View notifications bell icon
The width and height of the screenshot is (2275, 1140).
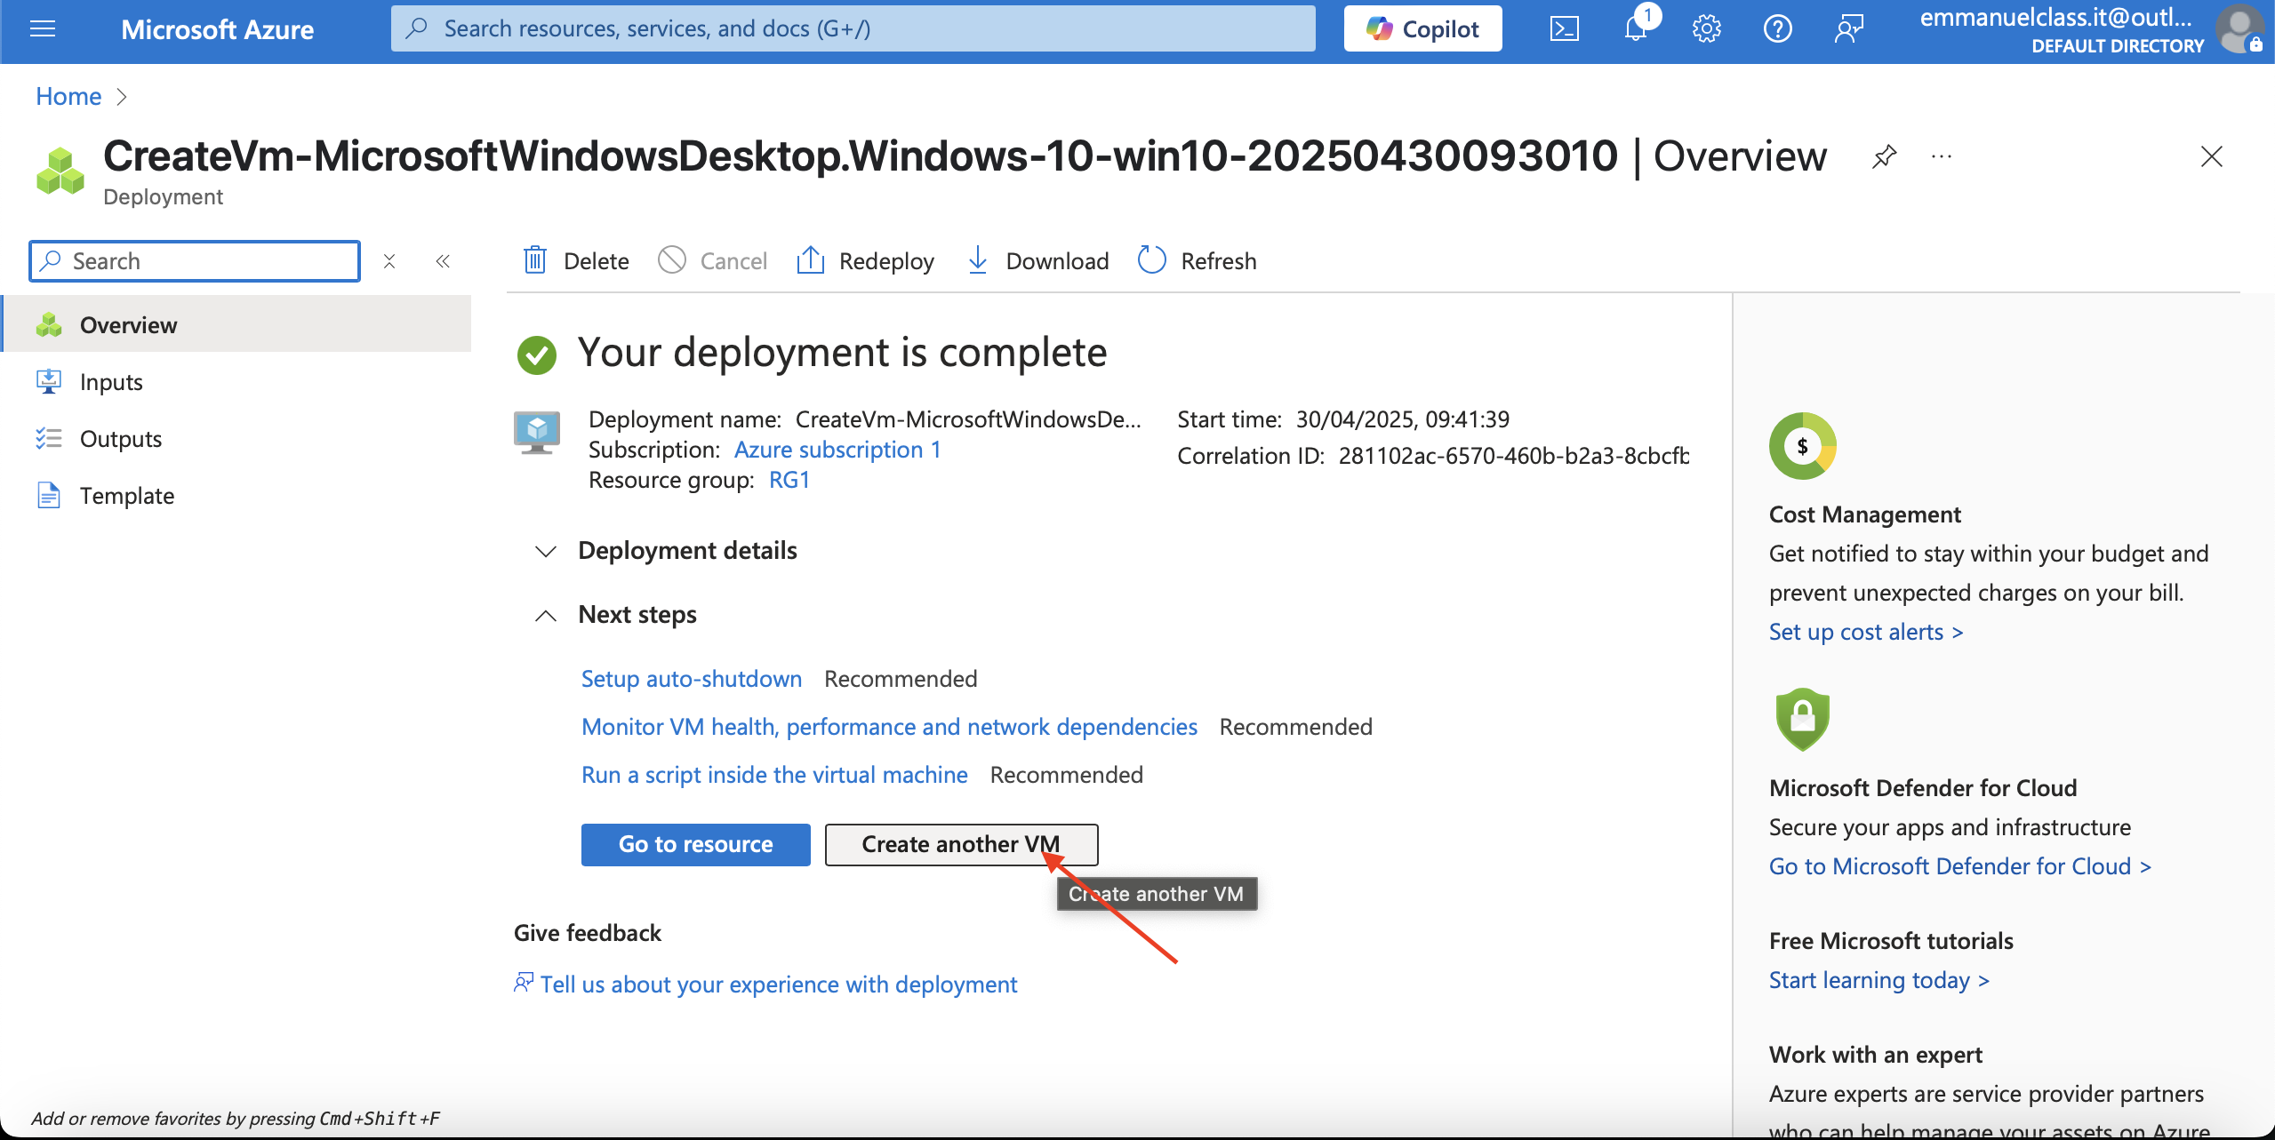(1636, 29)
